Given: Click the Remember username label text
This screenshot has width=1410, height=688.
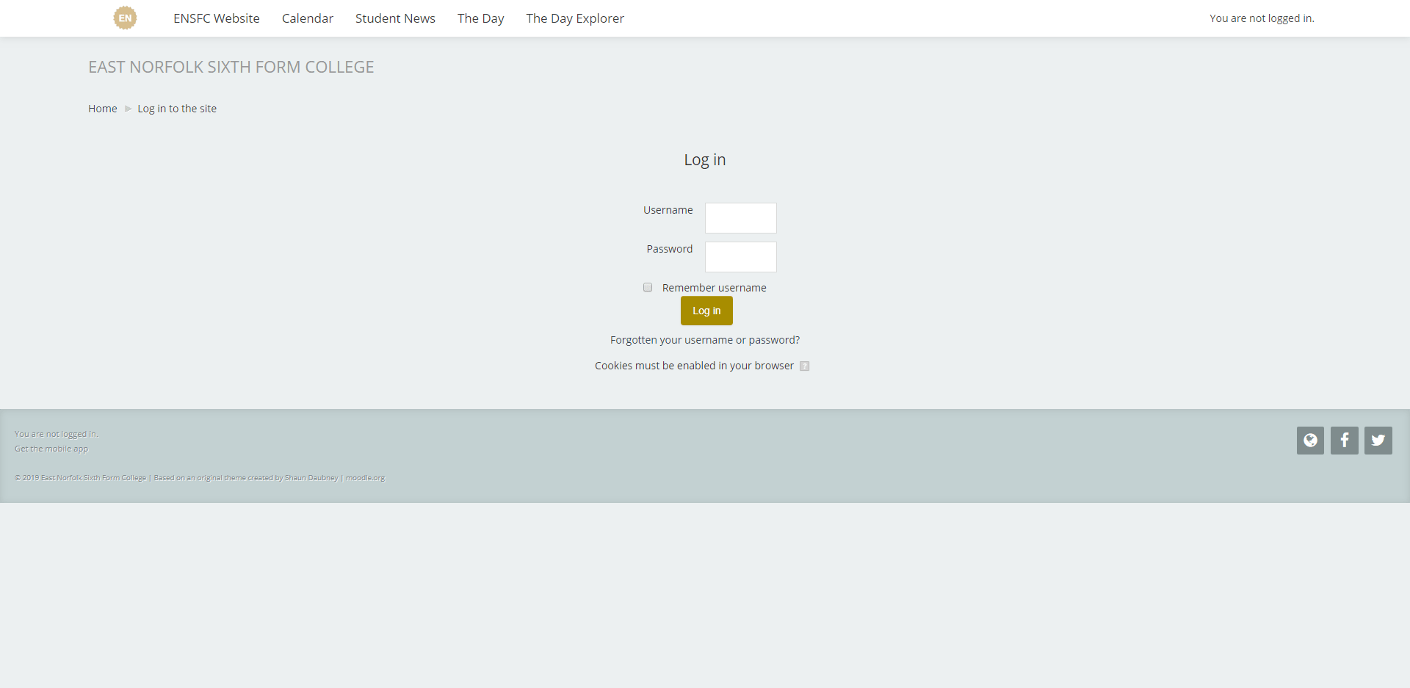Looking at the screenshot, I should tap(715, 288).
